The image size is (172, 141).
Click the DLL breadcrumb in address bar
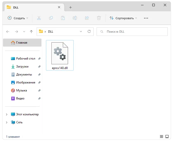51,32
